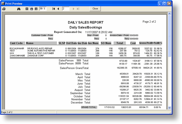Click the Page 2 of 2 status bar text
182x124 pixels.
[x=7, y=112]
